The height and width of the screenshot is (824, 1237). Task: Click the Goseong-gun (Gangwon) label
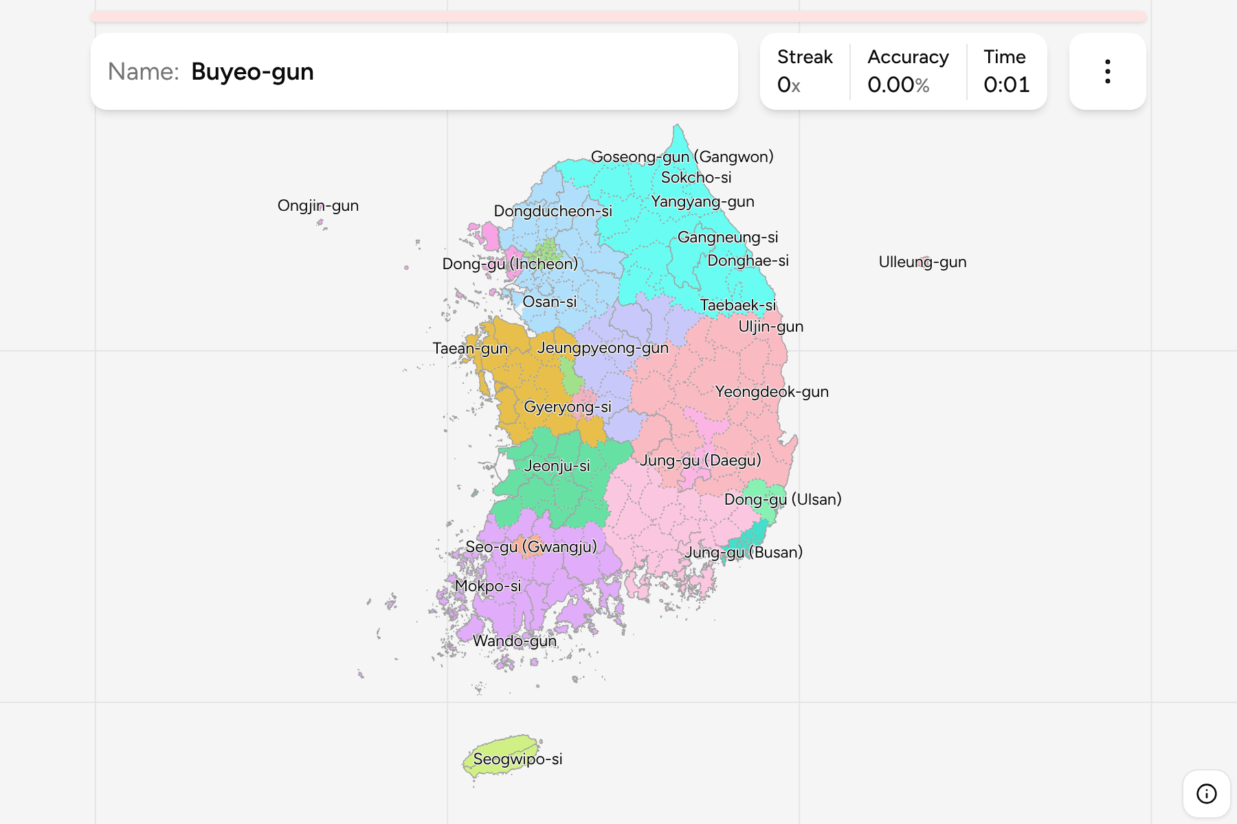(682, 157)
